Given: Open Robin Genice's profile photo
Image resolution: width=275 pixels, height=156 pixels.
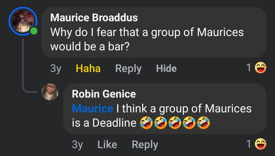Looking at the screenshot, I should point(50,92).
